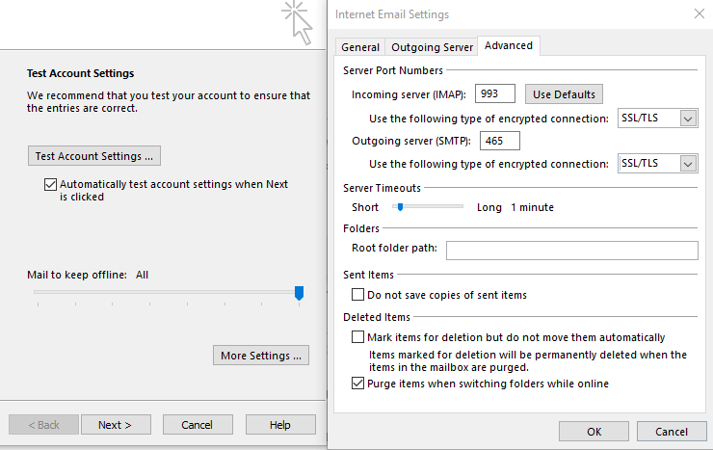Click the incoming server IMAP port field
Image resolution: width=713 pixels, height=450 pixels.
pos(494,93)
